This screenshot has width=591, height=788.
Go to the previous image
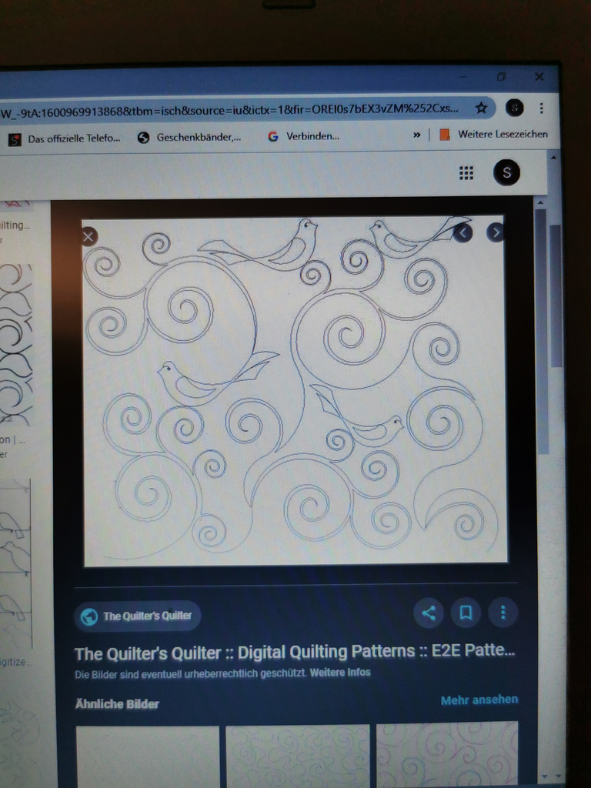[462, 232]
